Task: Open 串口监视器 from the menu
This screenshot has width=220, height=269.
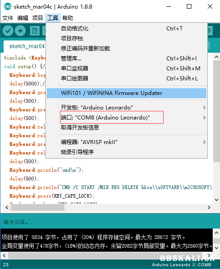Action: [x=126, y=69]
